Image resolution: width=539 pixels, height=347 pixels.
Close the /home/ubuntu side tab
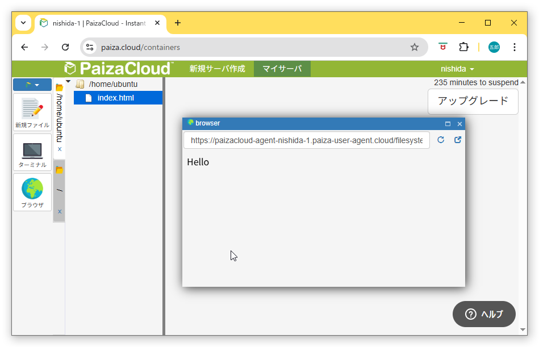click(60, 149)
